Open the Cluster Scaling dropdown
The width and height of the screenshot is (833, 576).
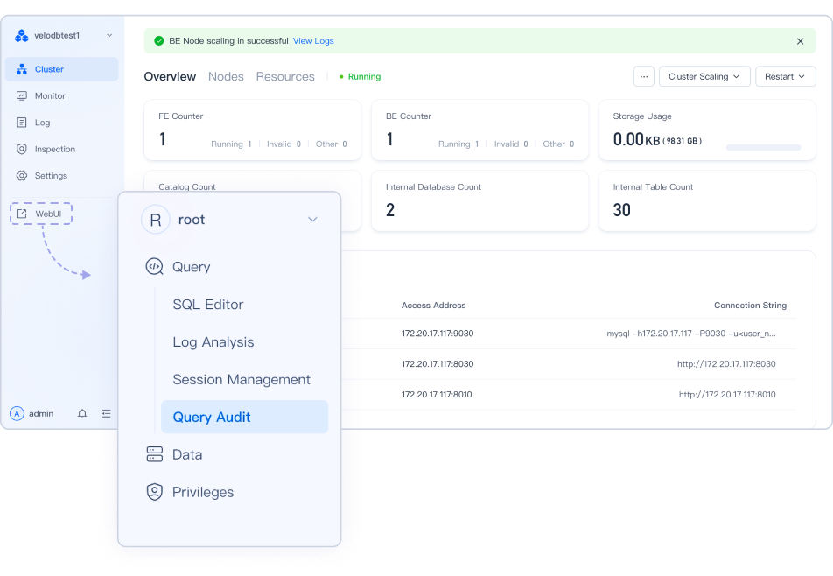(x=703, y=77)
